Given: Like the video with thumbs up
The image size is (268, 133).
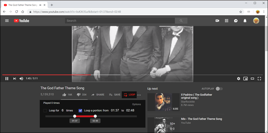Looking at the screenshot, I should 67,95.
